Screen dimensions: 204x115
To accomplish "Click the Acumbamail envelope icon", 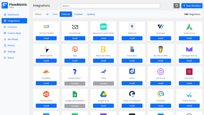I will 75,27.
